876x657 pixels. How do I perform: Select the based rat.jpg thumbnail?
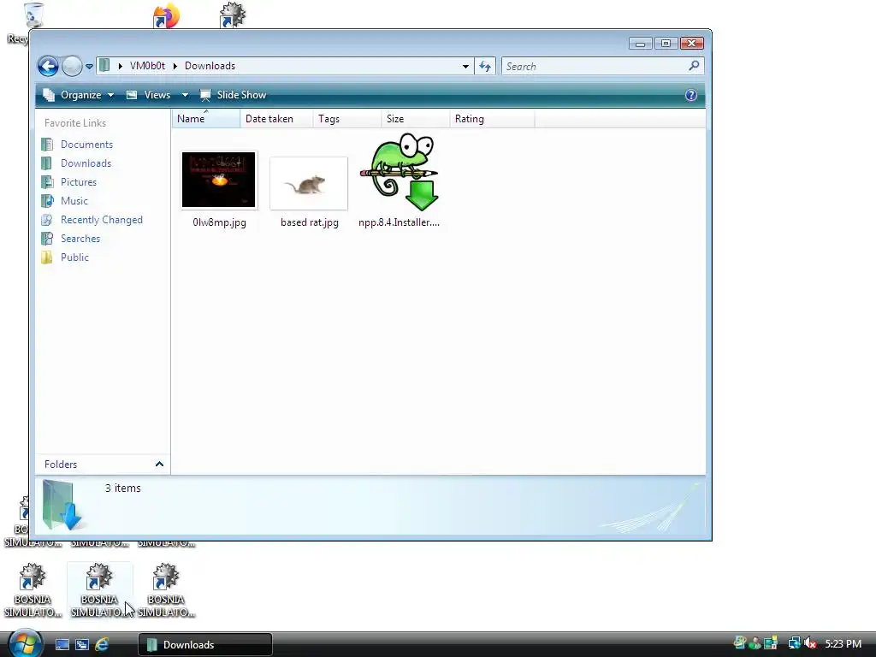309,184
